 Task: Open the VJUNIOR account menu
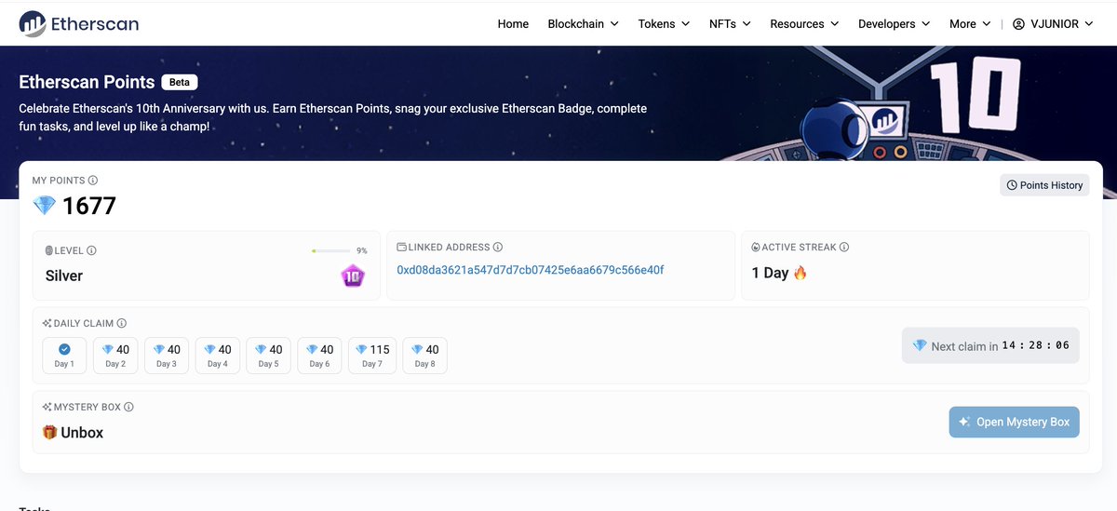click(x=1052, y=24)
